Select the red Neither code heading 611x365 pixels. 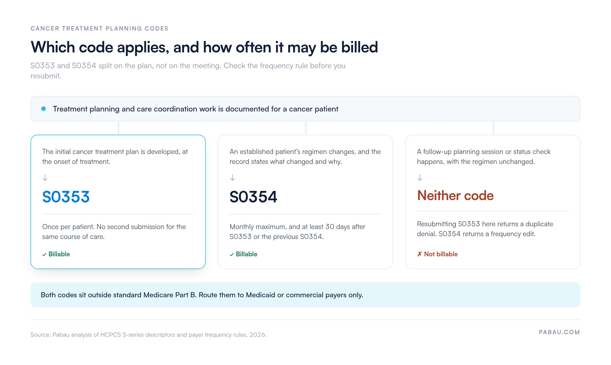pyautogui.click(x=455, y=195)
